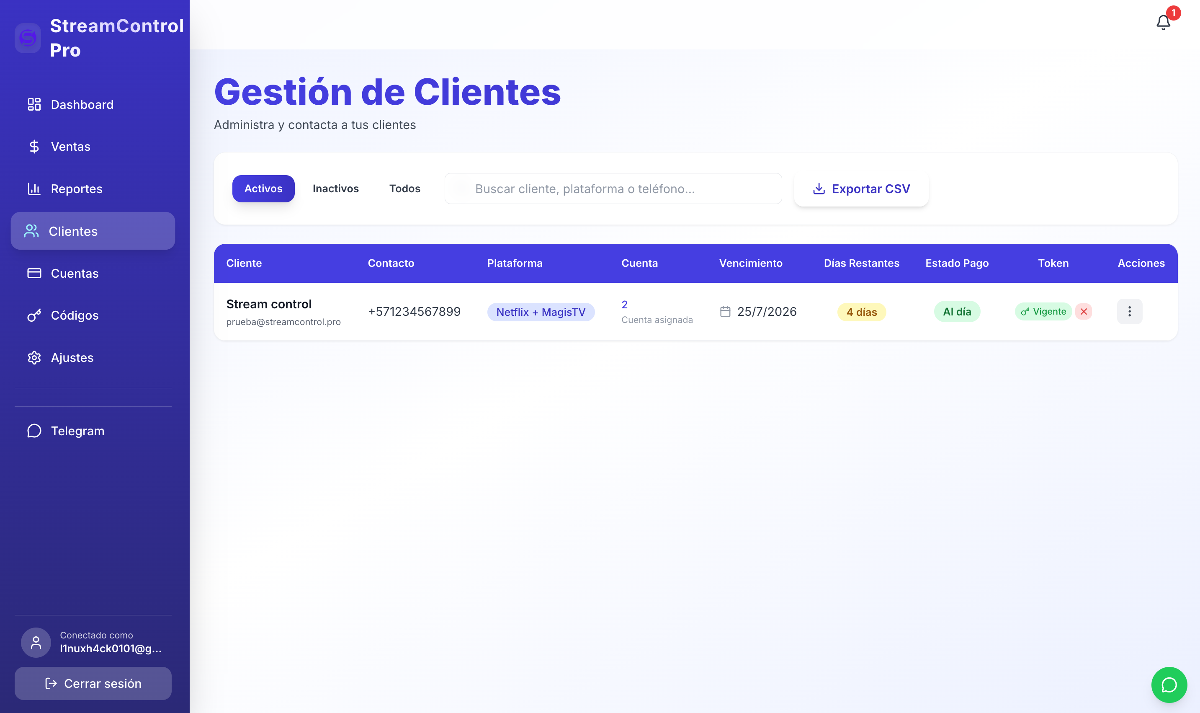The width and height of the screenshot is (1200, 713).
Task: Click the 4 días remaining badge
Action: tap(861, 312)
